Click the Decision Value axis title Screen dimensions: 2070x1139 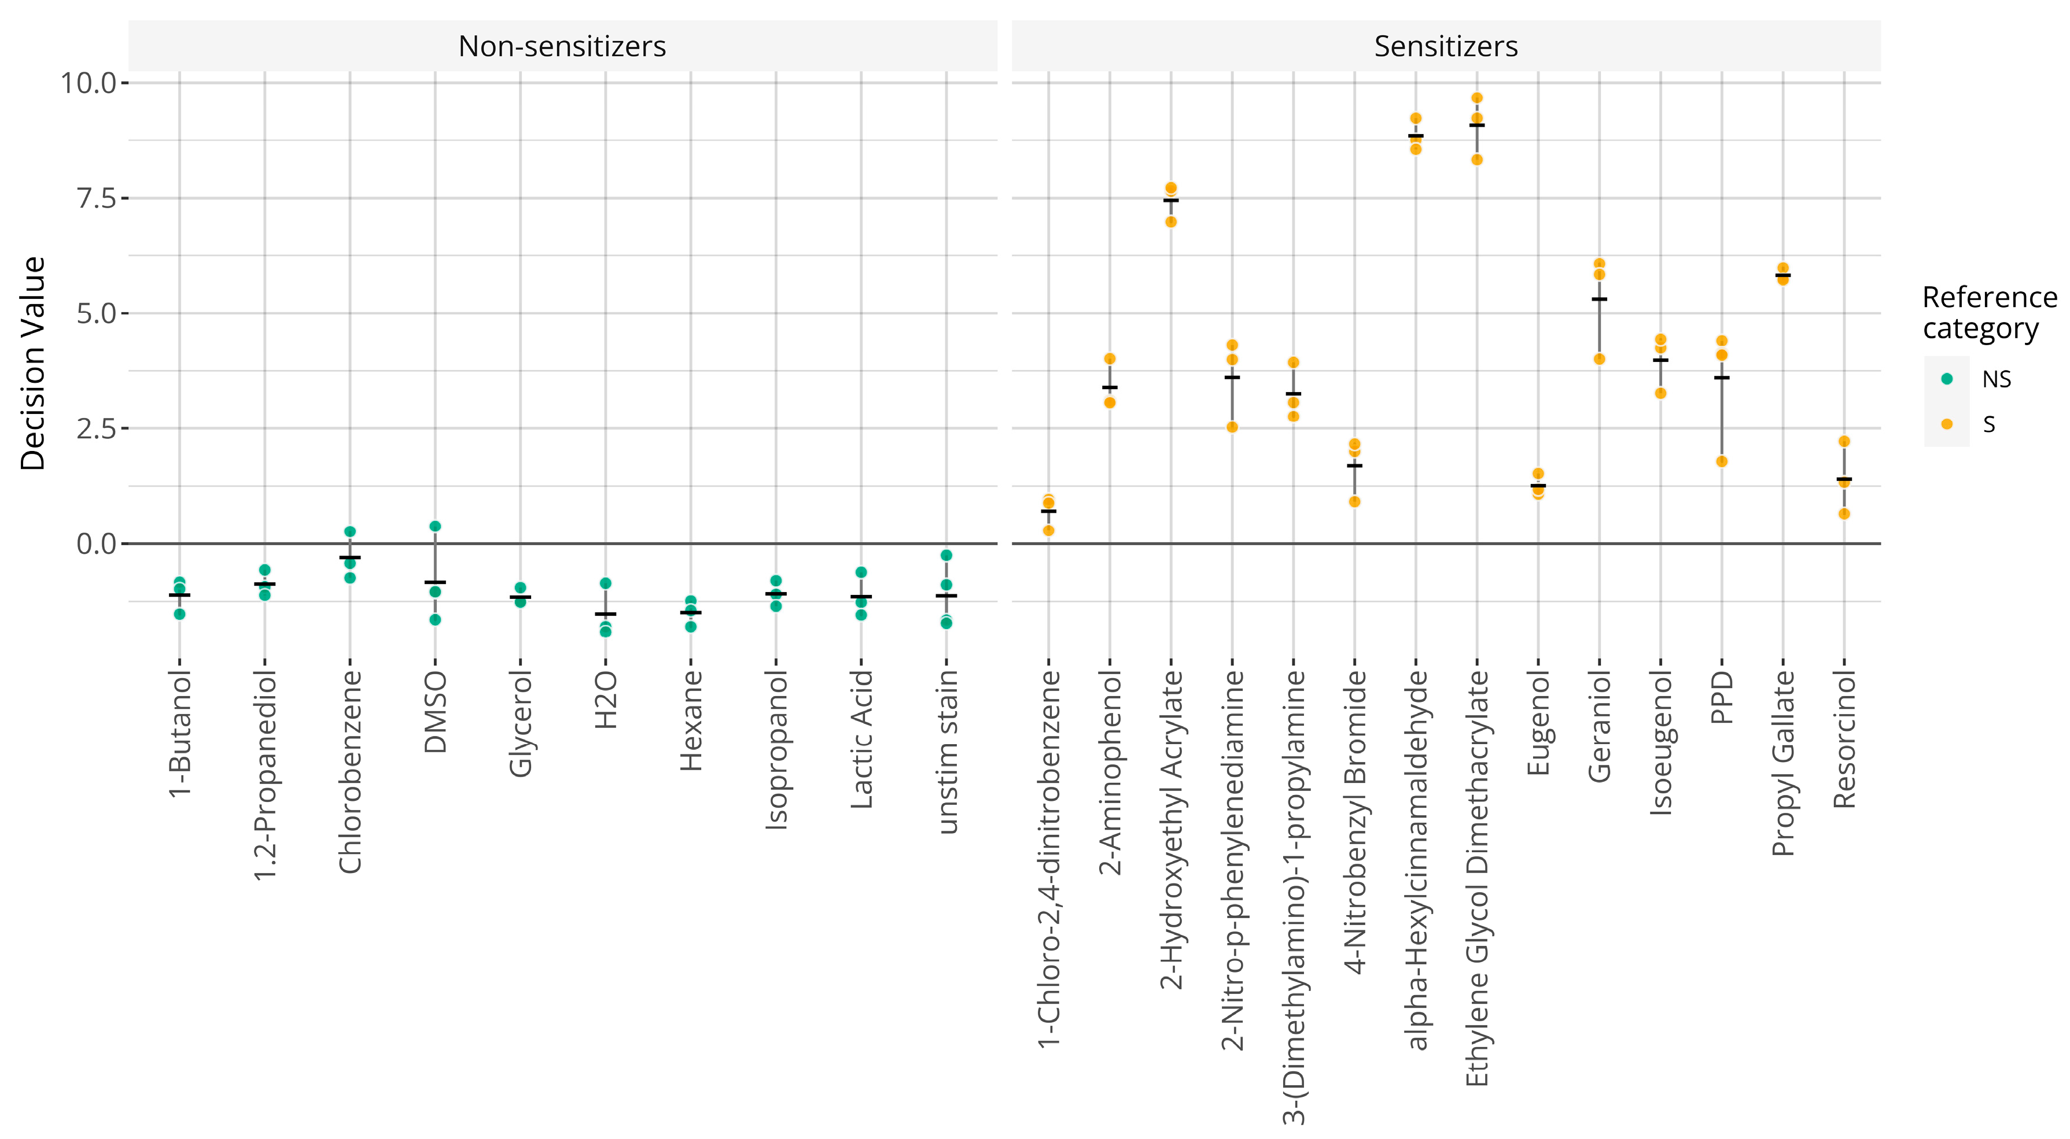(33, 363)
